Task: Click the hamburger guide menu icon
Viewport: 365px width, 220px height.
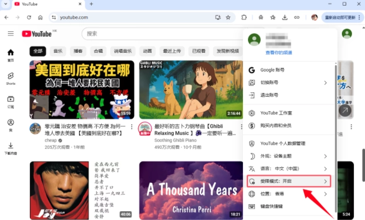Action: point(10,33)
